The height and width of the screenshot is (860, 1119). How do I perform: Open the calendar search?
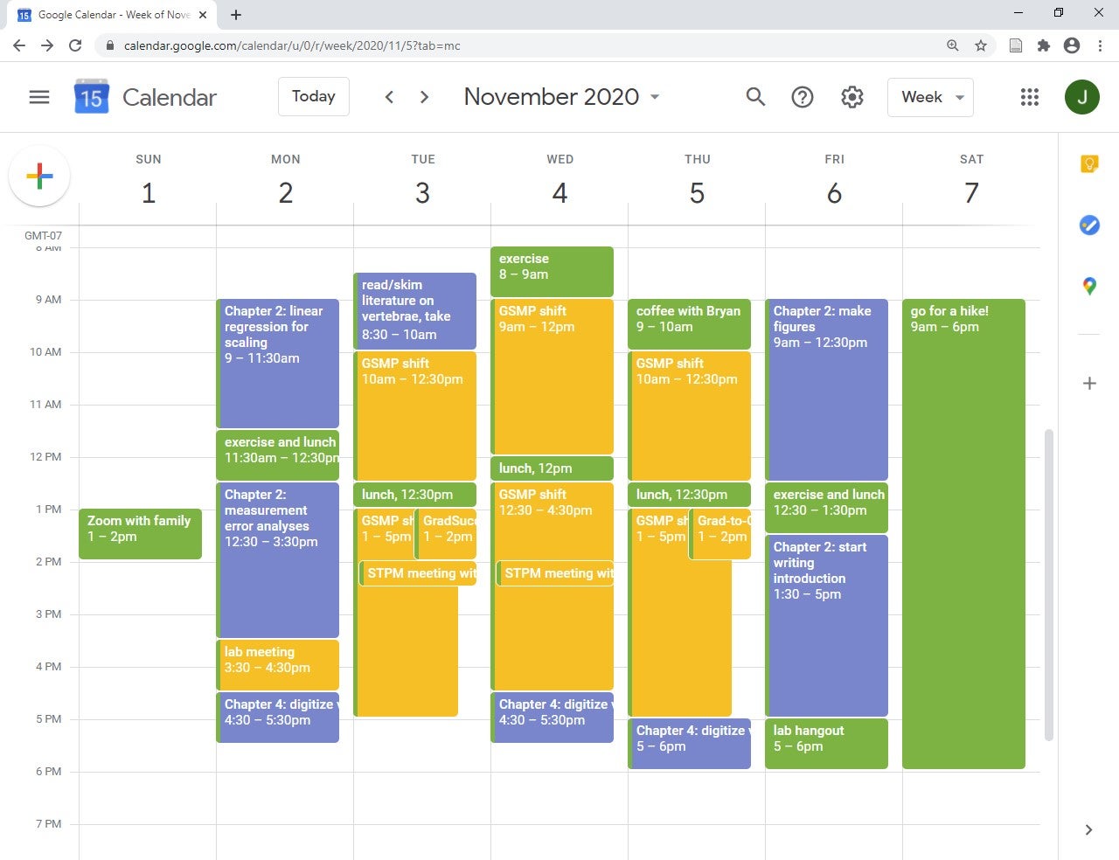click(x=754, y=97)
